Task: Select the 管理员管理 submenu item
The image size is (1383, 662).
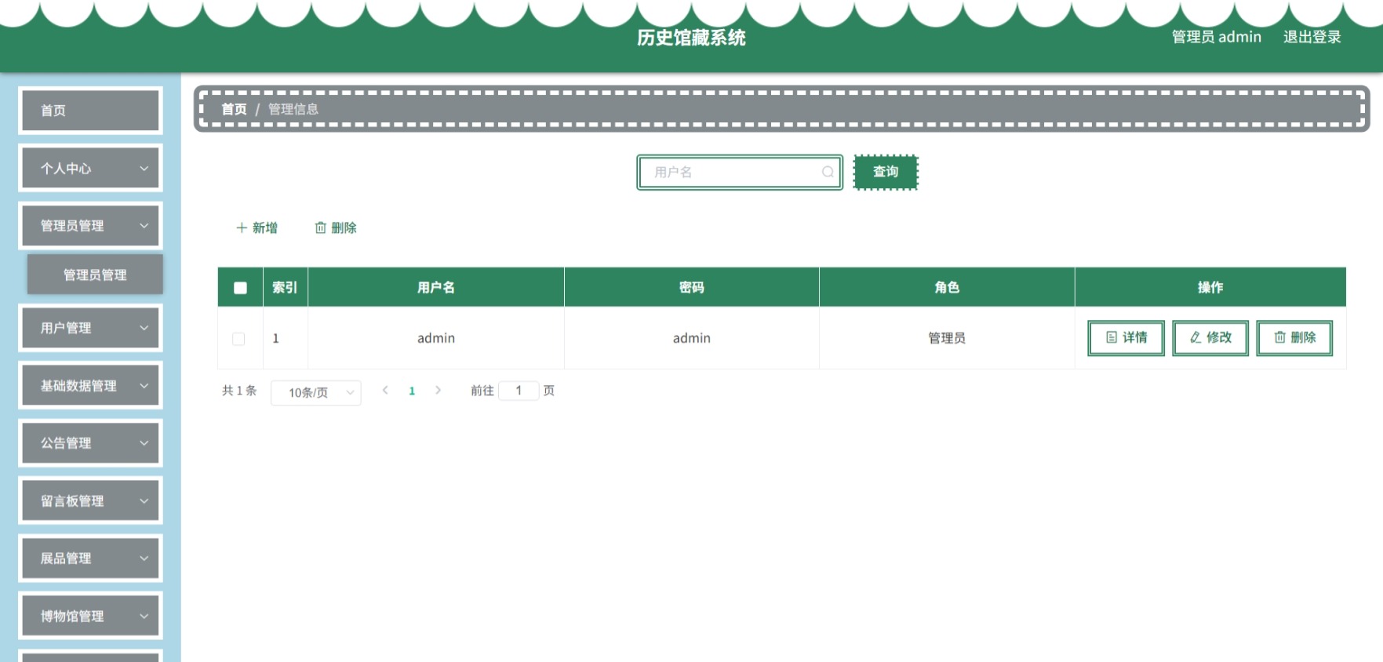Action: [95, 275]
